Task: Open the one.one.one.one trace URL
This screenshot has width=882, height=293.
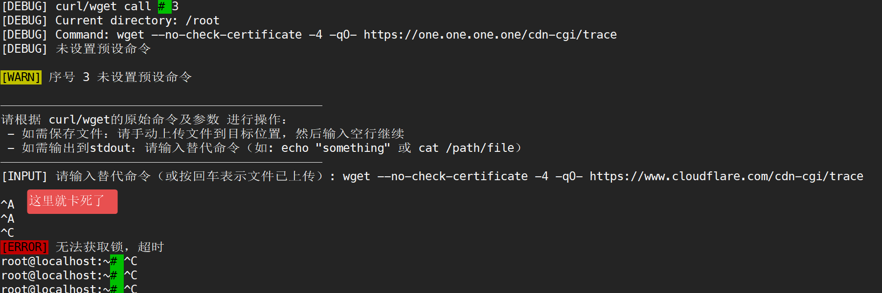Action: tap(490, 35)
